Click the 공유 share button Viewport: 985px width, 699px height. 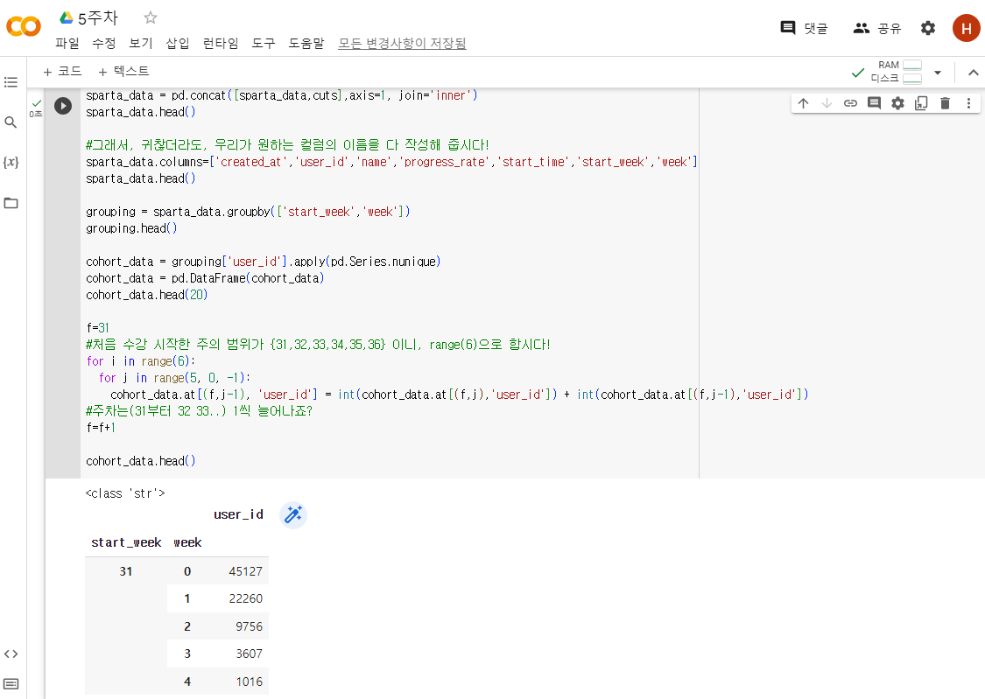(x=877, y=28)
